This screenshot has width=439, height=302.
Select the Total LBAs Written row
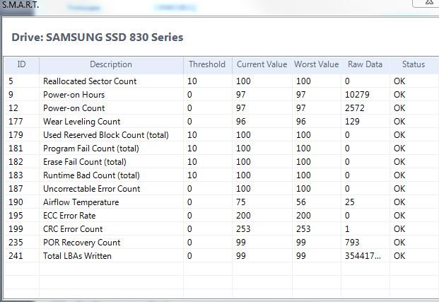221,256
